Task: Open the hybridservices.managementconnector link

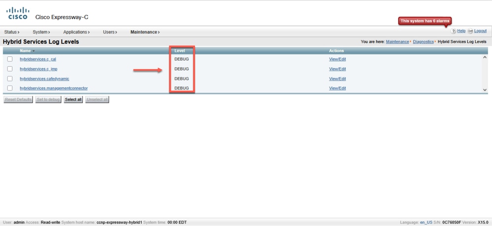Action: (x=54, y=88)
